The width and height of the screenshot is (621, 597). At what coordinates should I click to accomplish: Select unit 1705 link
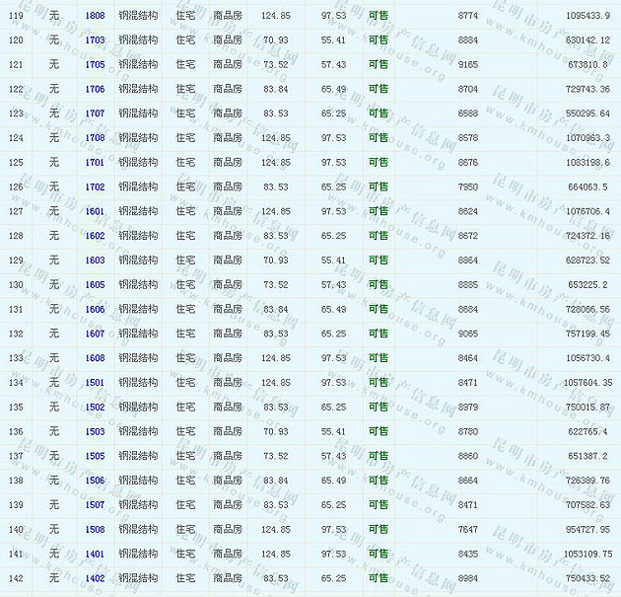95,65
